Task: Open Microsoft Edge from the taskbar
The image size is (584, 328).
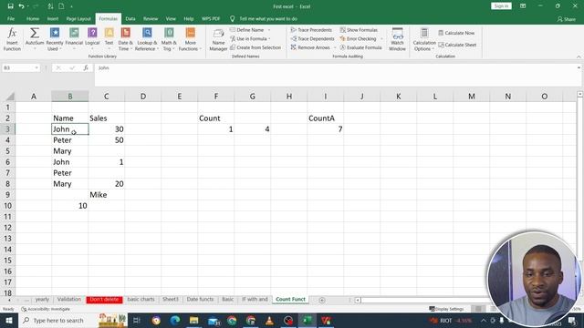Action: coord(174,320)
